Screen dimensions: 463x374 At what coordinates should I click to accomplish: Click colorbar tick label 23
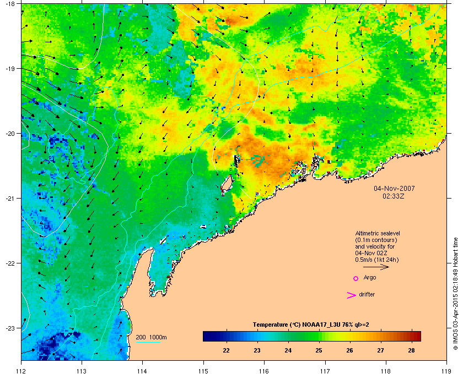click(x=257, y=350)
